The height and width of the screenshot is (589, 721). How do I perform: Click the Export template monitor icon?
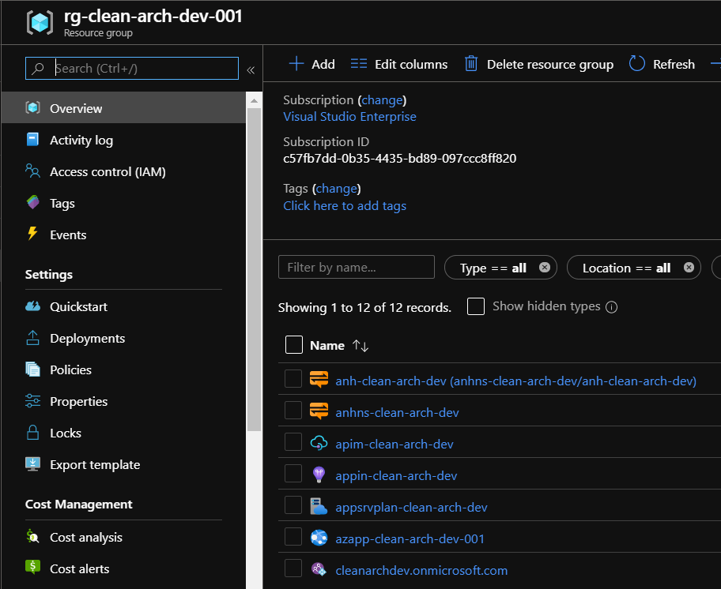(32, 464)
